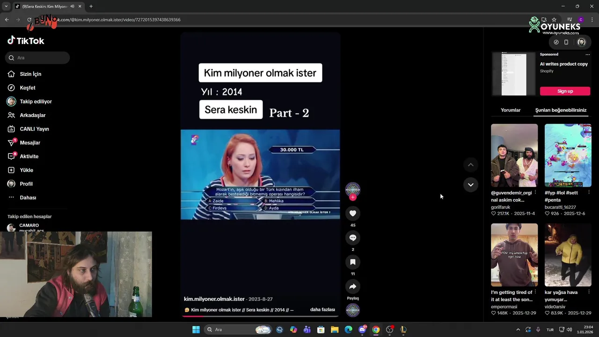Click the TikTok logo
This screenshot has height=337, width=599.
tap(26, 41)
